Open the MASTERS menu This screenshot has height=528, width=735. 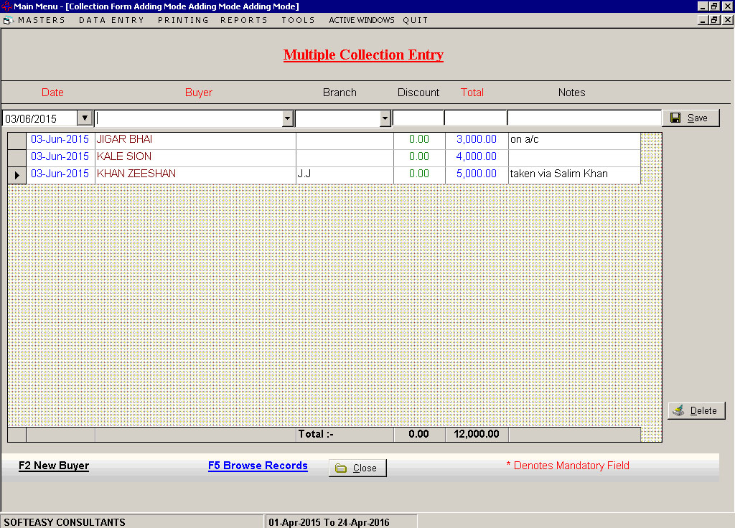(42, 20)
